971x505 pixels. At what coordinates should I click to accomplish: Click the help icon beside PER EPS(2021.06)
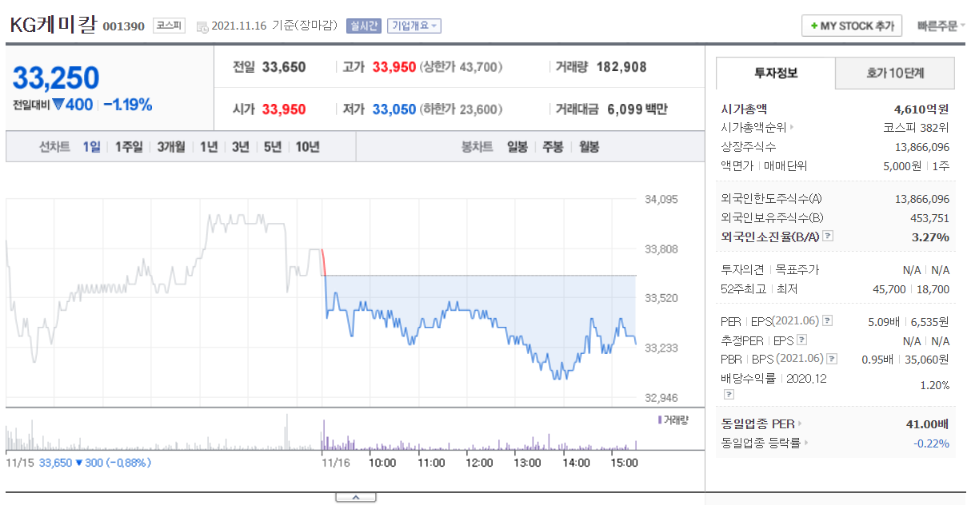click(827, 320)
